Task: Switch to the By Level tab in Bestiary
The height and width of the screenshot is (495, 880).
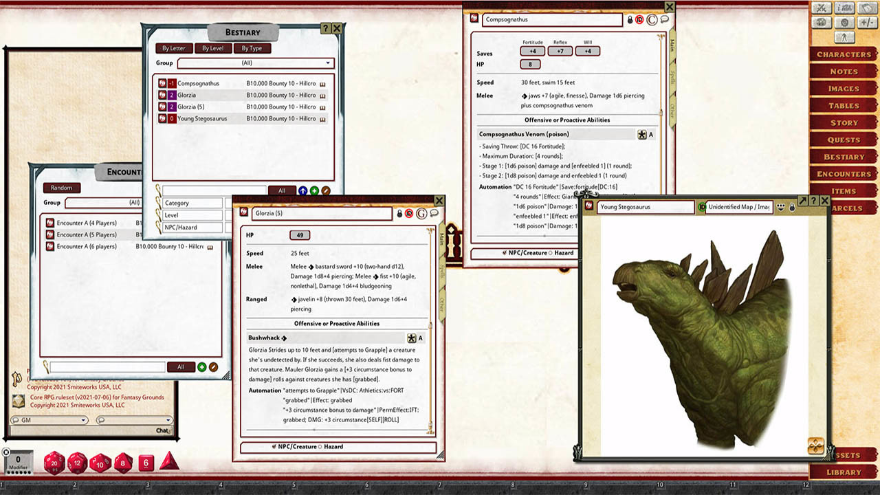Action: point(214,48)
